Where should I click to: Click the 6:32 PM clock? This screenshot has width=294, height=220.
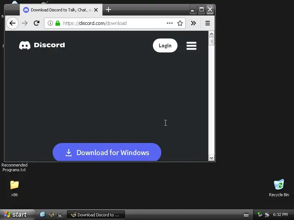[280, 214]
